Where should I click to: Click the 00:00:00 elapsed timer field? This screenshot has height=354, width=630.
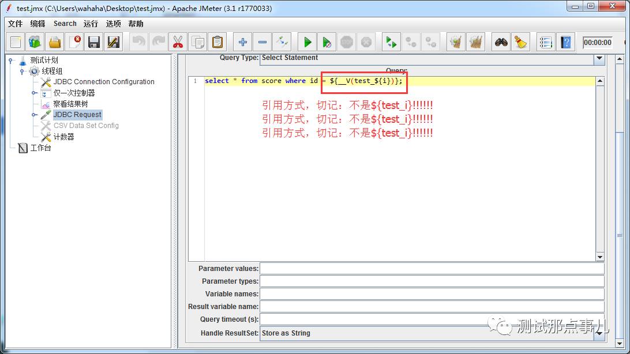[598, 43]
